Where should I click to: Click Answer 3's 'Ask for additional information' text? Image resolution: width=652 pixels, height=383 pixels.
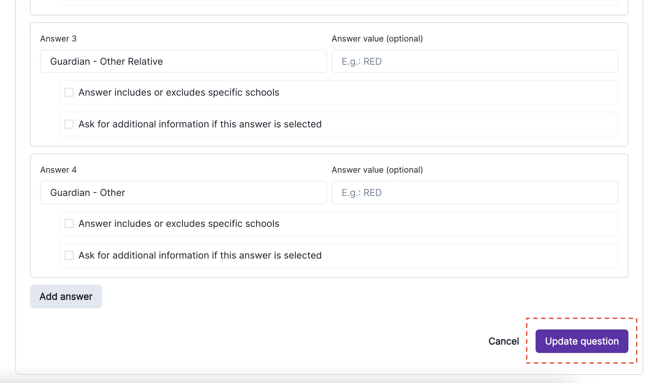point(200,124)
